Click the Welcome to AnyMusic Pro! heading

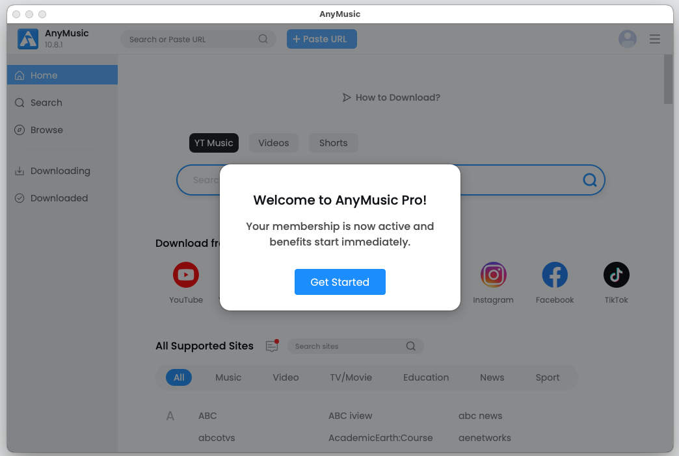(x=340, y=200)
